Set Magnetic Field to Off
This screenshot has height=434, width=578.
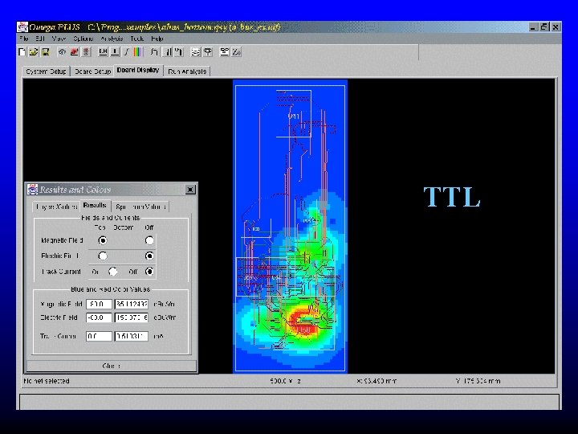point(149,240)
